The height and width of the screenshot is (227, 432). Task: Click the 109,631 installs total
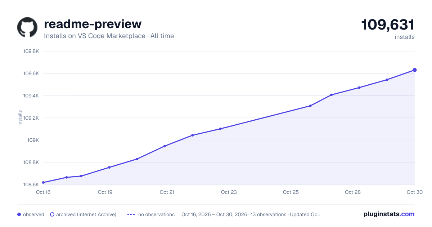tap(388, 25)
